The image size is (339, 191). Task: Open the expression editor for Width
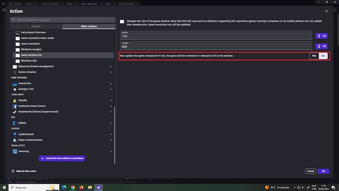coord(321,36)
